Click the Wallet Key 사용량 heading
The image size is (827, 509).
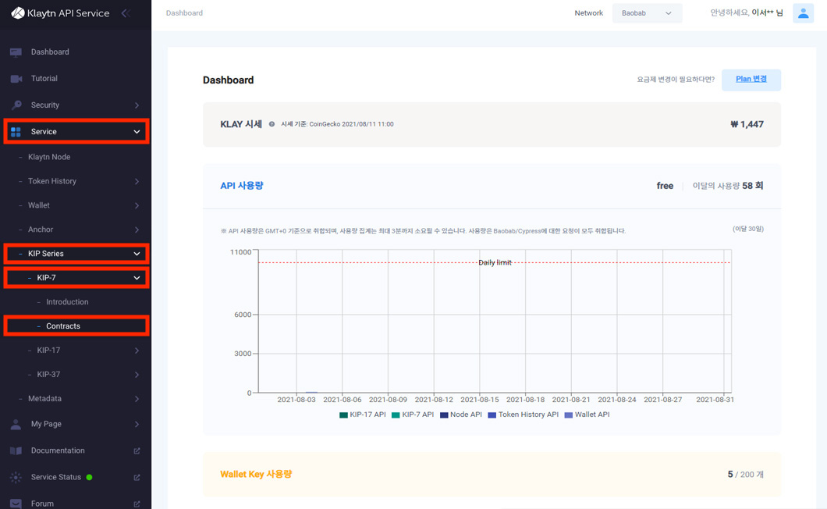click(x=256, y=474)
